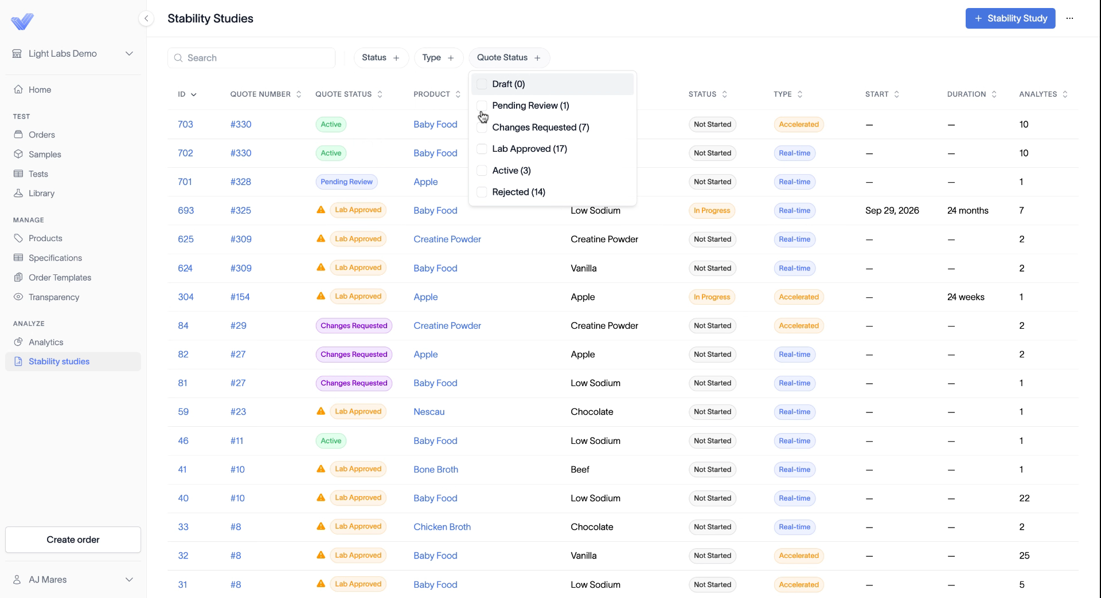The height and width of the screenshot is (598, 1101).
Task: Check the Draft (0) filter checkbox
Action: (482, 84)
